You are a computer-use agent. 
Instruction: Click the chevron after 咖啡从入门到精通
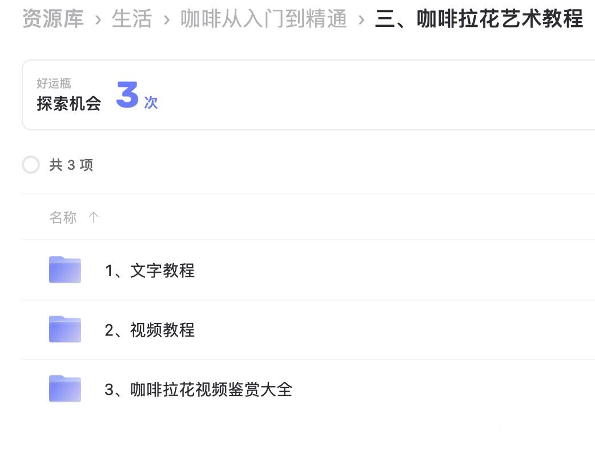click(x=361, y=20)
